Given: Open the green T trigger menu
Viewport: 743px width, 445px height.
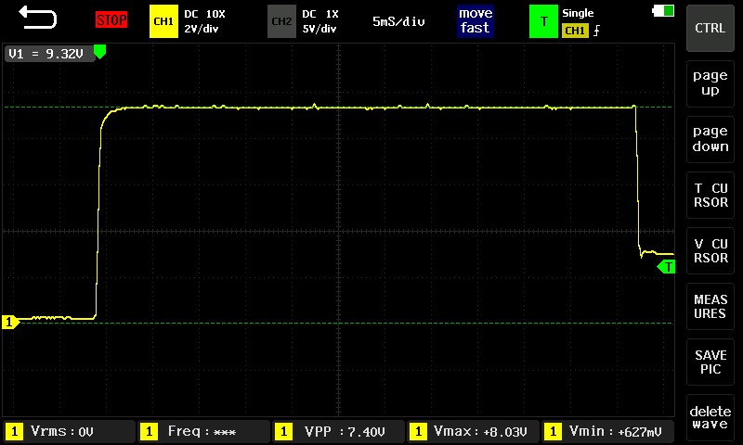Looking at the screenshot, I should pyautogui.click(x=543, y=21).
